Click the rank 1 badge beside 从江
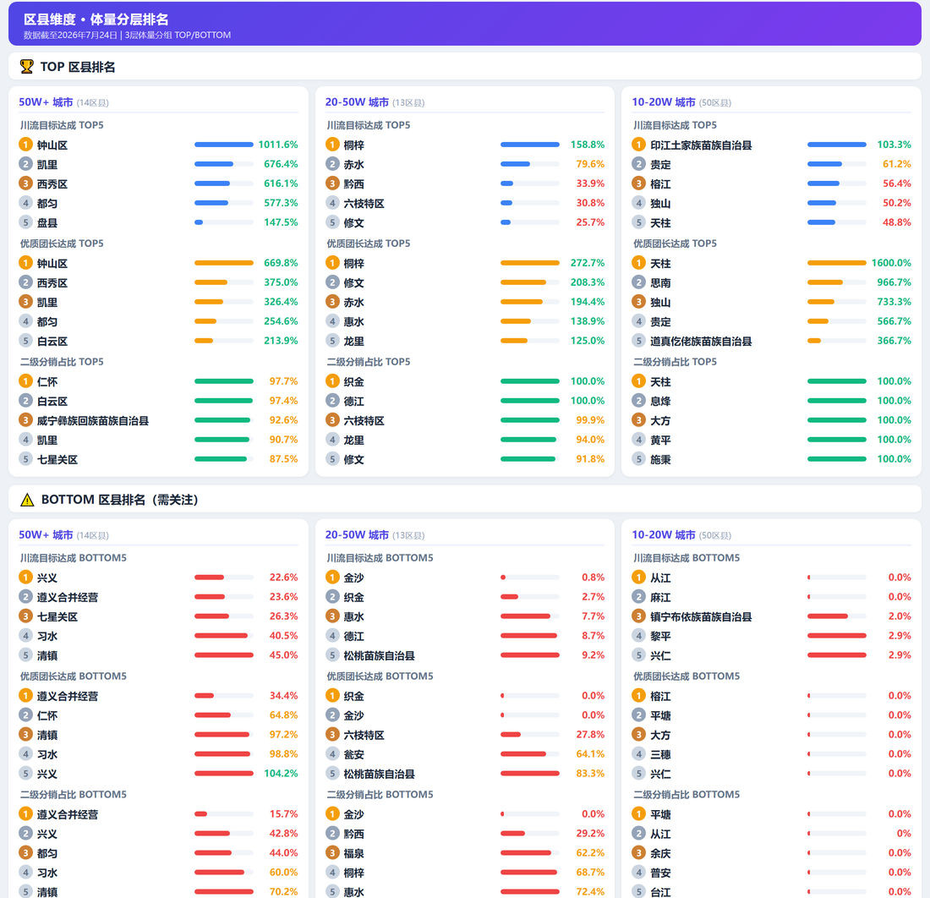The image size is (930, 898). tap(638, 578)
